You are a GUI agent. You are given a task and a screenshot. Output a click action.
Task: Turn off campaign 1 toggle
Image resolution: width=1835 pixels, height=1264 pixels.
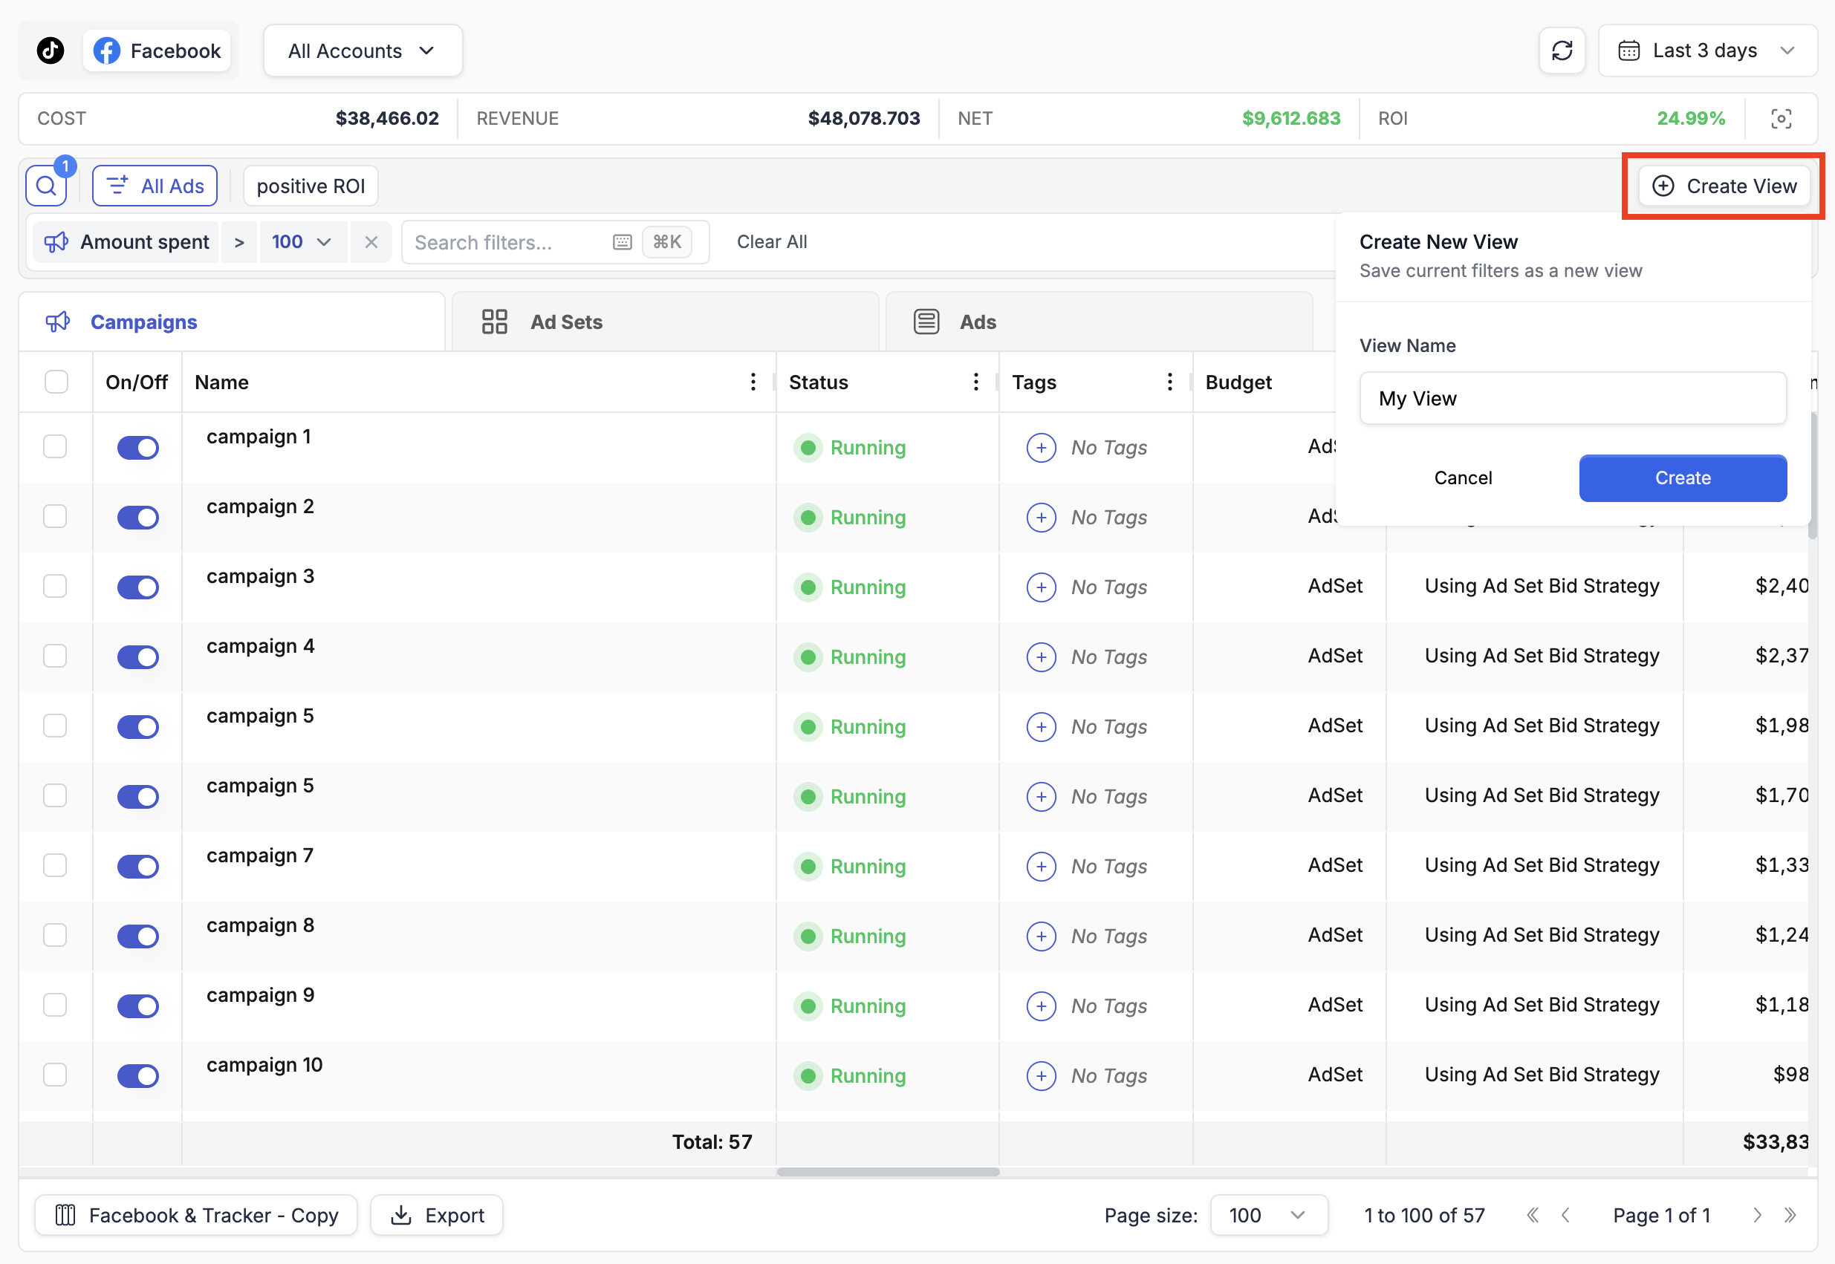coord(138,448)
